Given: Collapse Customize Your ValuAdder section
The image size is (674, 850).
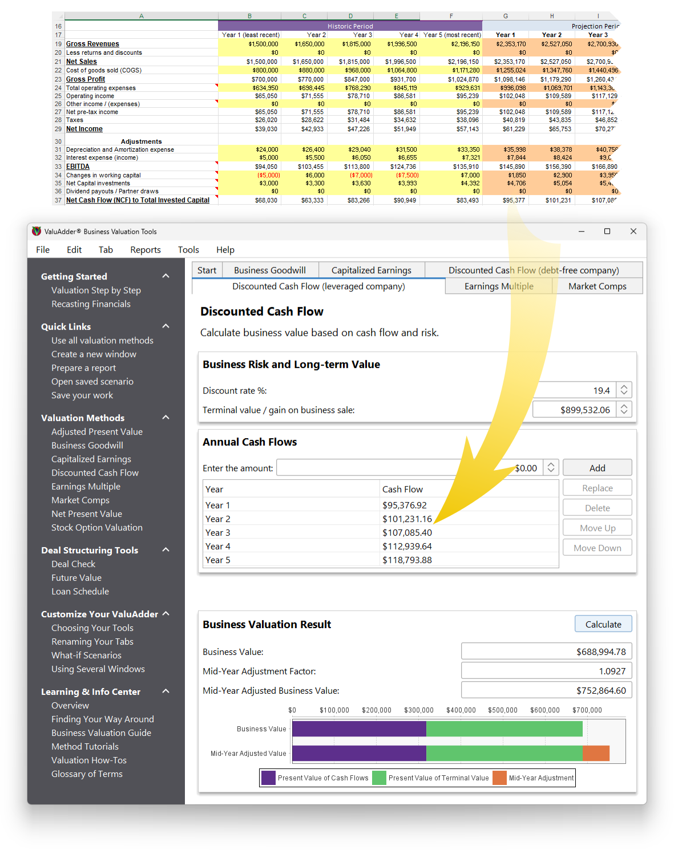Looking at the screenshot, I should tap(166, 614).
